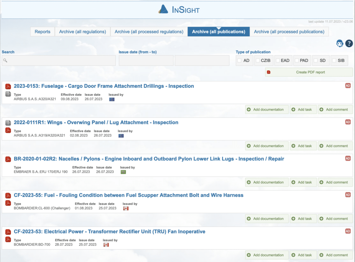Open CF-2023-53 Electrical Power TRU link

pyautogui.click(x=110, y=231)
